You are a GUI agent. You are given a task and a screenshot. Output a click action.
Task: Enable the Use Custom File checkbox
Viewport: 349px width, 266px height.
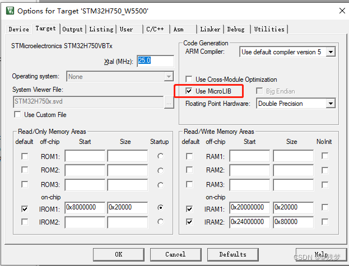[x=17, y=115]
